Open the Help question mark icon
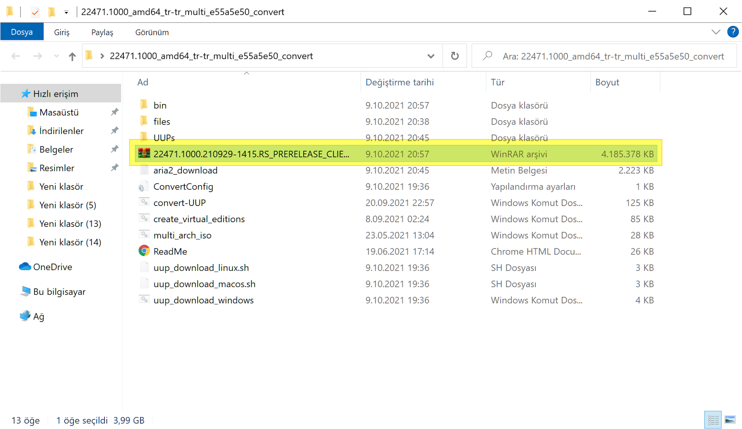The height and width of the screenshot is (429, 742). 733,32
